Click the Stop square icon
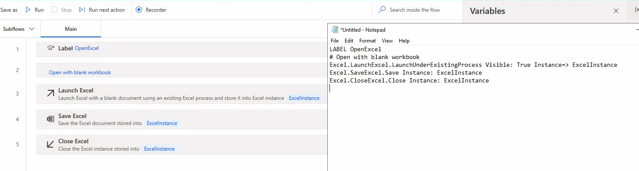The height and width of the screenshot is (171, 639). tap(54, 10)
